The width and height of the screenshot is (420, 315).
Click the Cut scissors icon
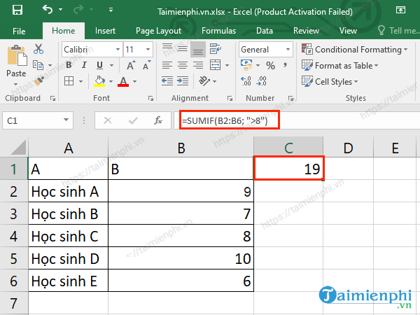click(x=38, y=49)
